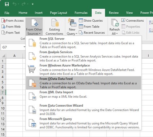Sort Z to A descending

(151, 30)
